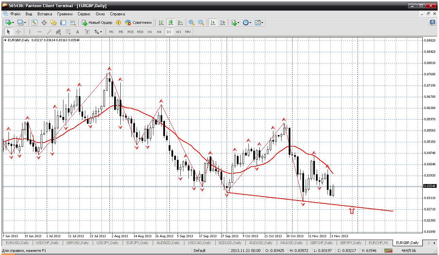The width and height of the screenshot is (439, 255).
Task: Open the Графики menu
Action: pyautogui.click(x=65, y=14)
